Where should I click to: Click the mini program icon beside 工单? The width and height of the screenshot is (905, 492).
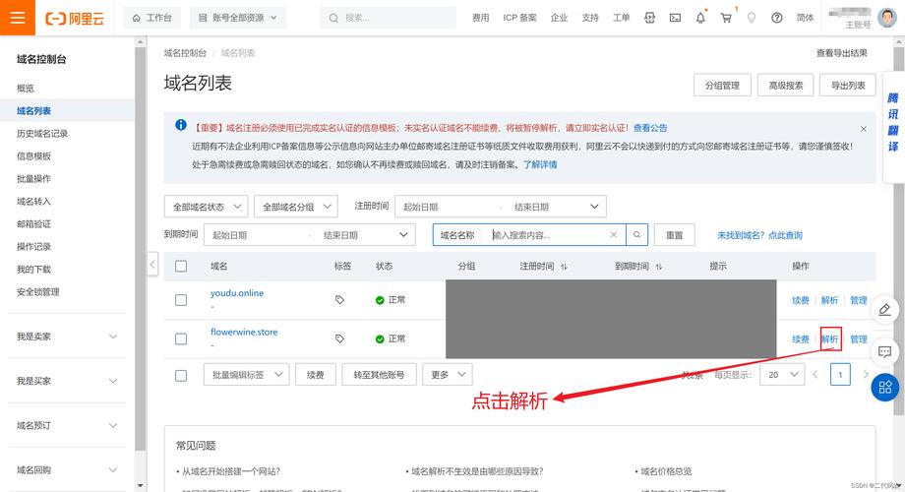pyautogui.click(x=649, y=18)
